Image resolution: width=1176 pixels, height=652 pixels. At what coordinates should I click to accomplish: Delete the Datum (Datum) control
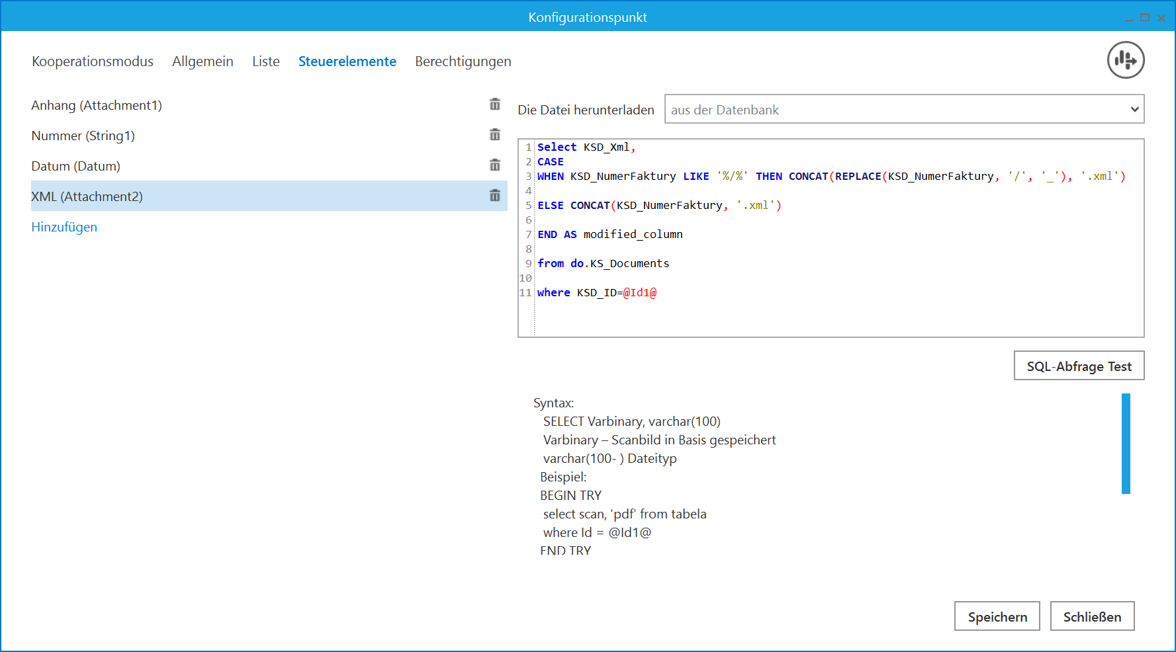coord(494,165)
